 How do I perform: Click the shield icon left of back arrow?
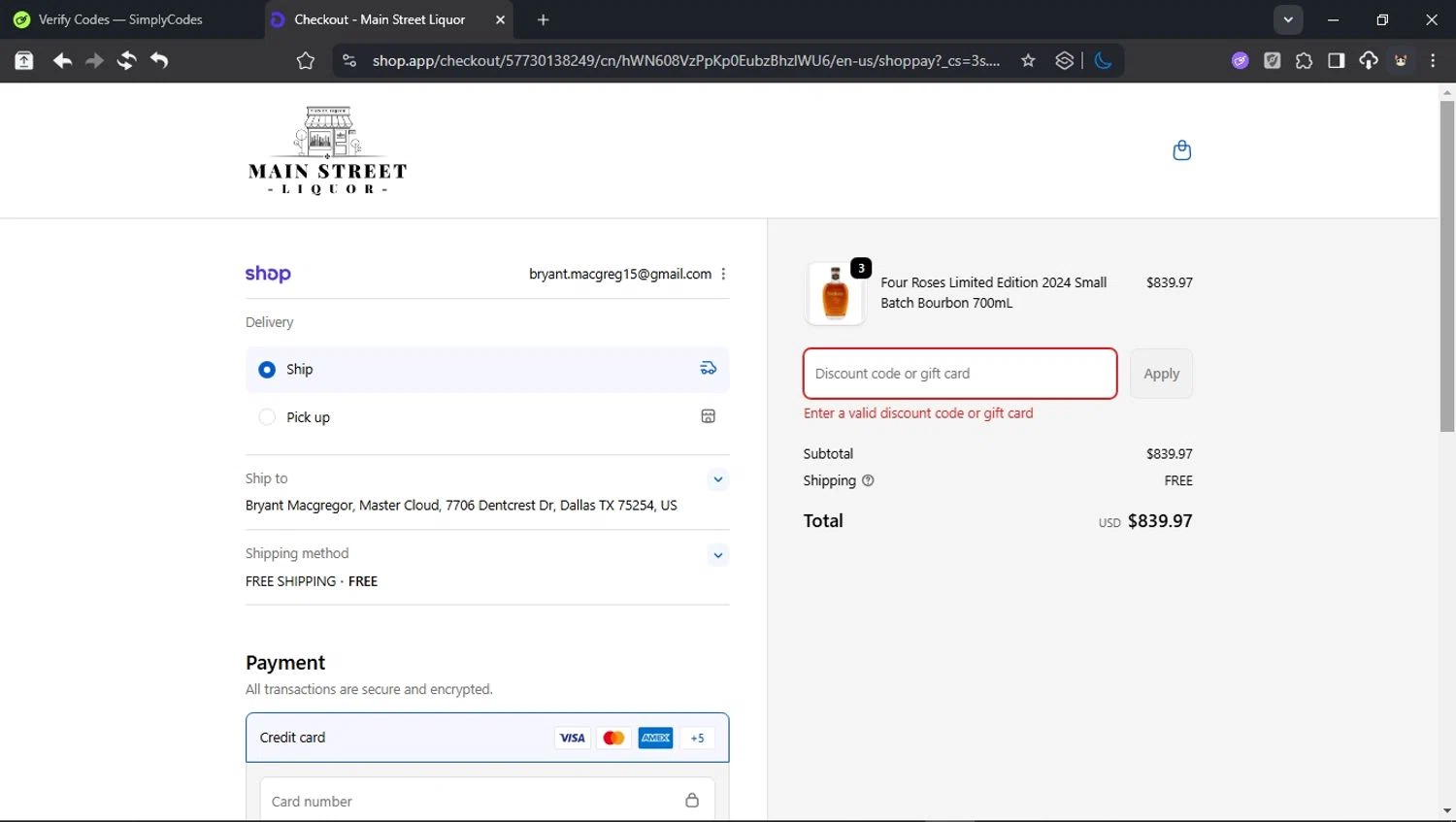coord(24,60)
